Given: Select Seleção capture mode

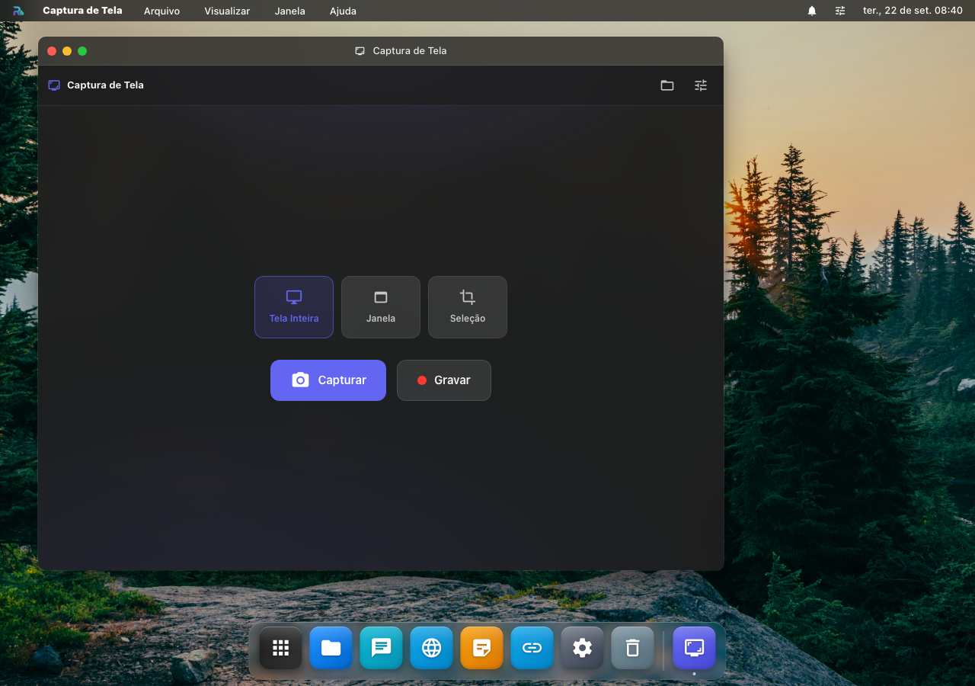Looking at the screenshot, I should pos(468,307).
